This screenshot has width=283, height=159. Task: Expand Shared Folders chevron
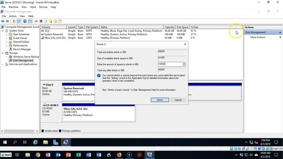pyautogui.click(x=7, y=42)
